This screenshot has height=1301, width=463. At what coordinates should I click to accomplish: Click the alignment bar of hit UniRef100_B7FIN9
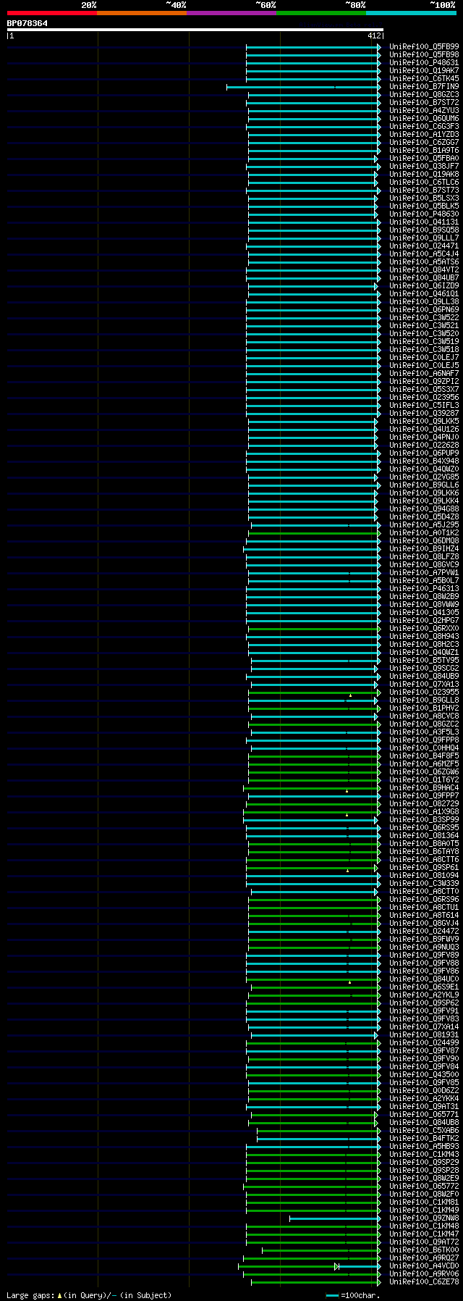click(x=304, y=87)
